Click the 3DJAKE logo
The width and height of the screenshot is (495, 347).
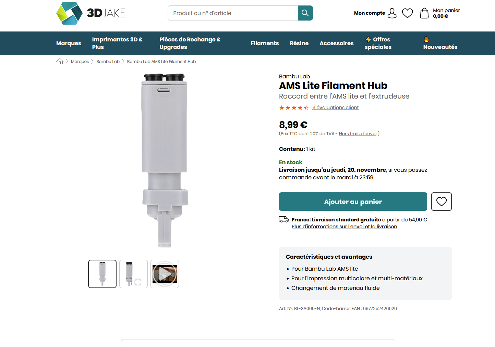coord(90,13)
